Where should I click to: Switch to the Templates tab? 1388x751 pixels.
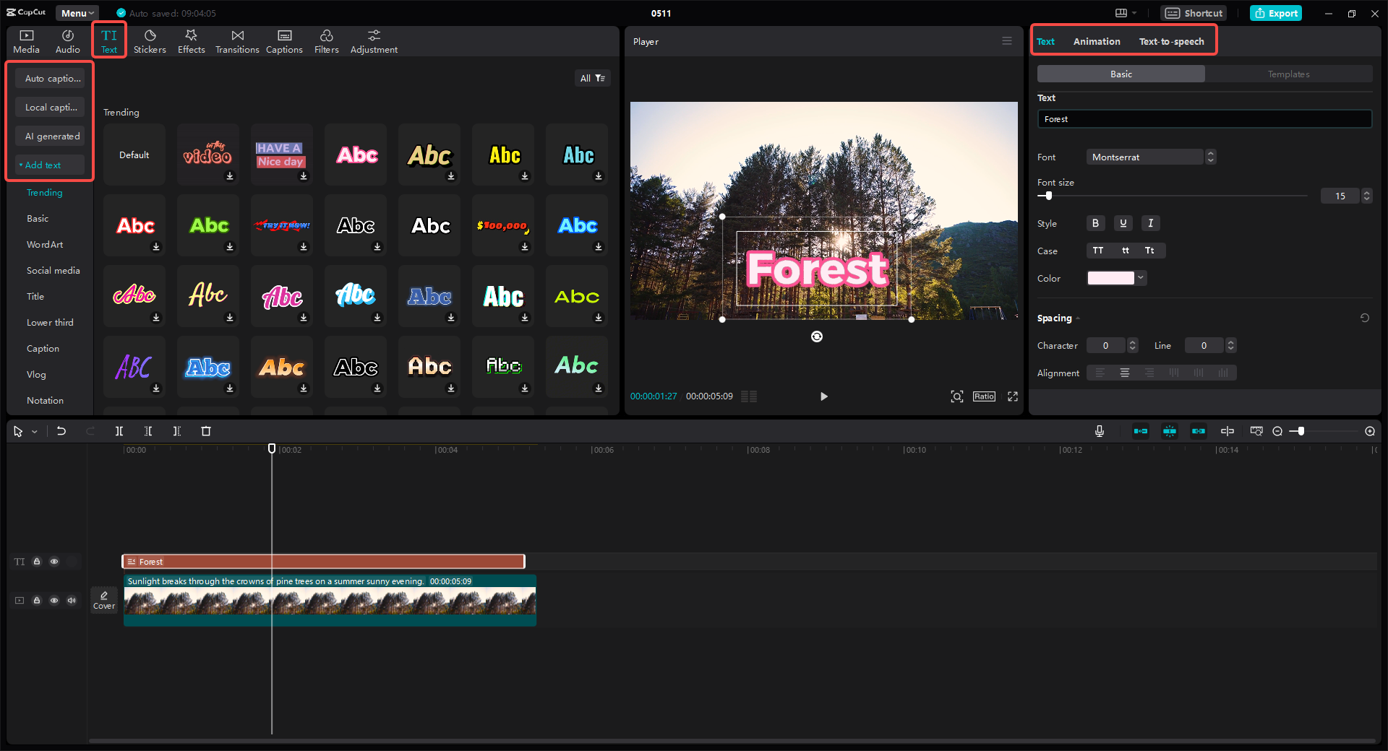tap(1289, 74)
